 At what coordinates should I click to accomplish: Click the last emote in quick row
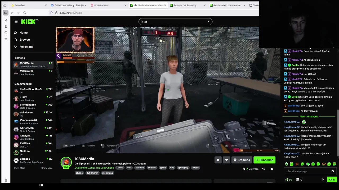pos(334,164)
